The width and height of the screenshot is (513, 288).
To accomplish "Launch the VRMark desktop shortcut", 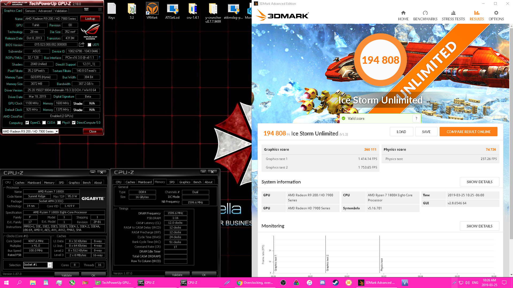I will click(x=152, y=11).
